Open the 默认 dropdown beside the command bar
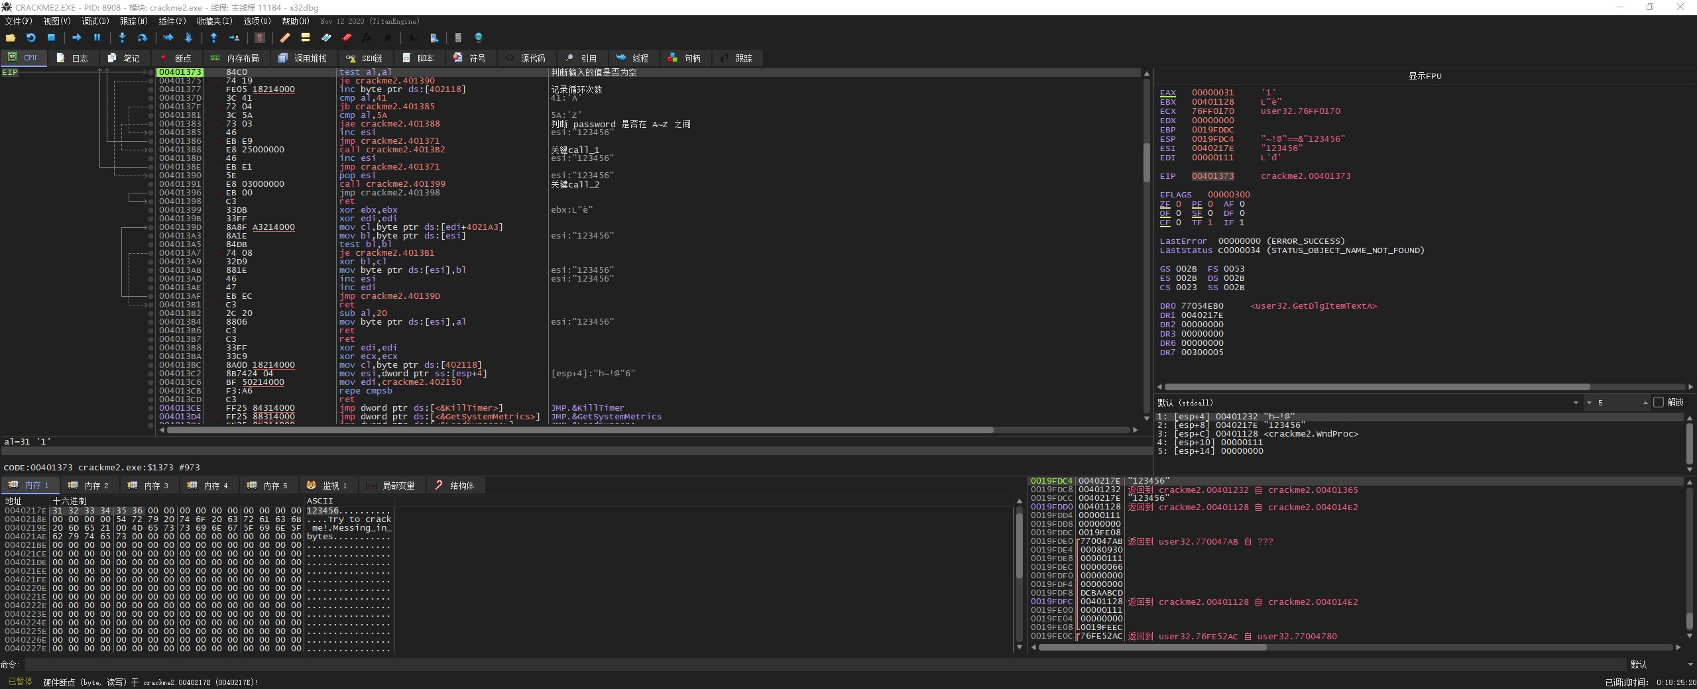The width and height of the screenshot is (1697, 689). tap(1657, 664)
